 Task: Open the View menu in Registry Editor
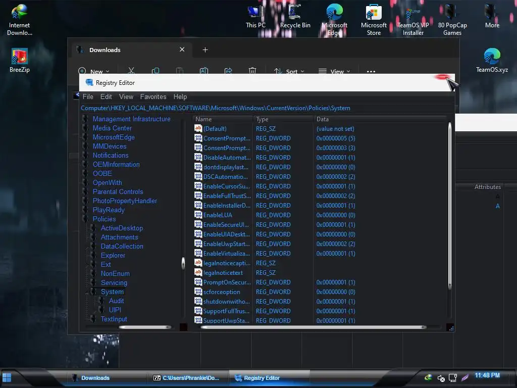(x=126, y=96)
